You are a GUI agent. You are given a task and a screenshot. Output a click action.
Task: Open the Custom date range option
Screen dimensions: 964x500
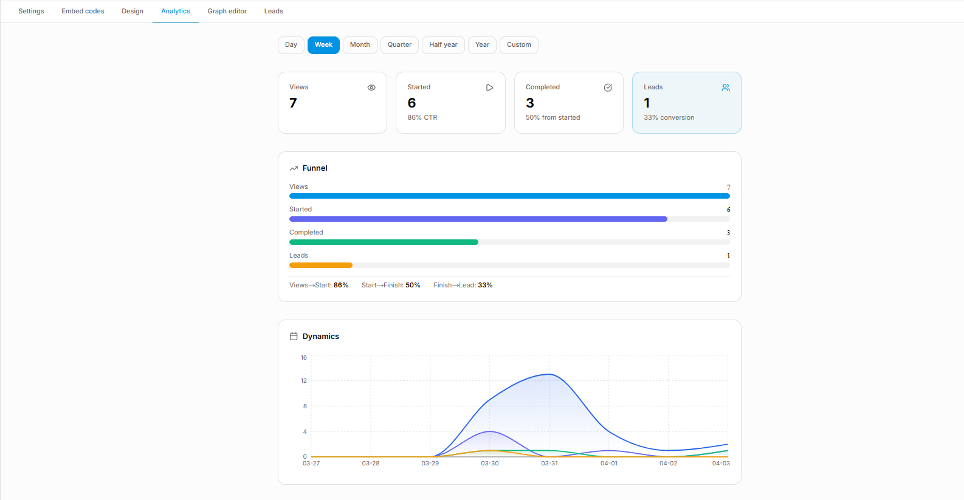coord(518,45)
